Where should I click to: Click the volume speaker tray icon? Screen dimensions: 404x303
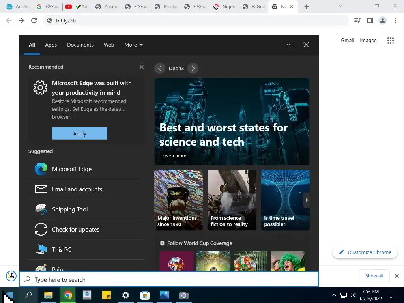353,295
